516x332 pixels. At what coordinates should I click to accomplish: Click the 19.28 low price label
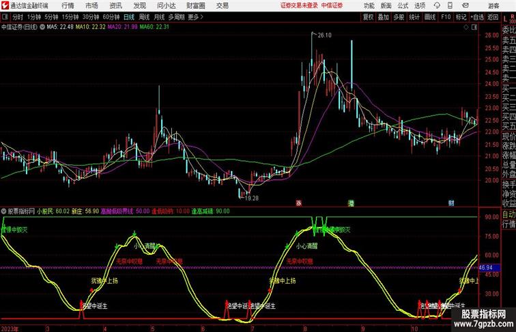click(x=252, y=198)
